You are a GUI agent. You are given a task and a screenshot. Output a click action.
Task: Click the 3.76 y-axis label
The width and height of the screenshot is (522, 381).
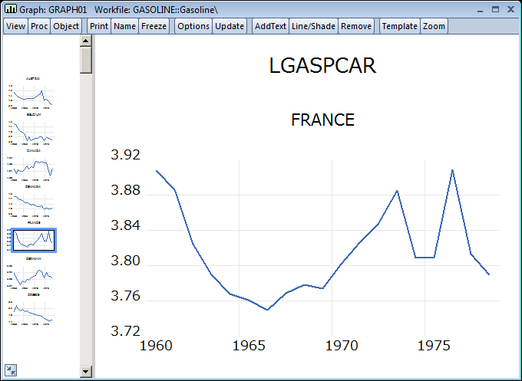pyautogui.click(x=125, y=296)
